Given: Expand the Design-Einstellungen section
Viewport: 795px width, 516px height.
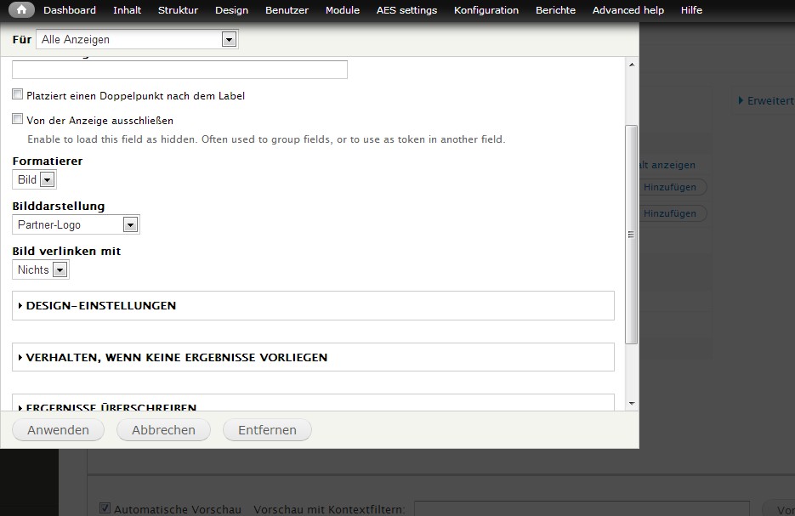Looking at the screenshot, I should click(x=100, y=305).
